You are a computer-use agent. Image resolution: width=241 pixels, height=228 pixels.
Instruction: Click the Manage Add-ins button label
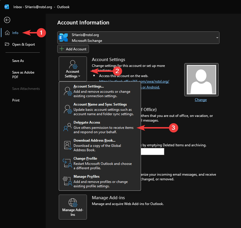73,212
